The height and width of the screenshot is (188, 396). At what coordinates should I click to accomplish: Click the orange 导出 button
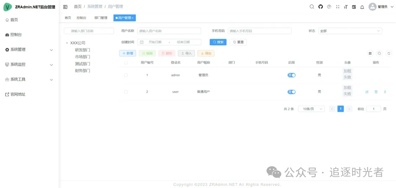coord(206,53)
